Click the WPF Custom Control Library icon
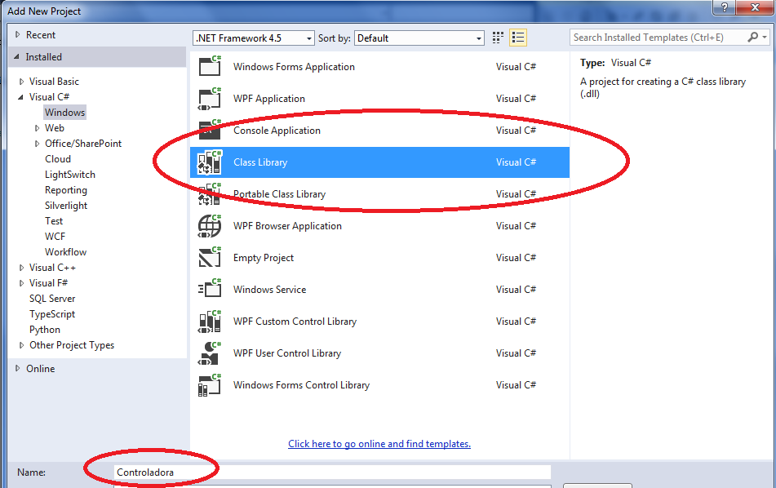 pyautogui.click(x=210, y=322)
